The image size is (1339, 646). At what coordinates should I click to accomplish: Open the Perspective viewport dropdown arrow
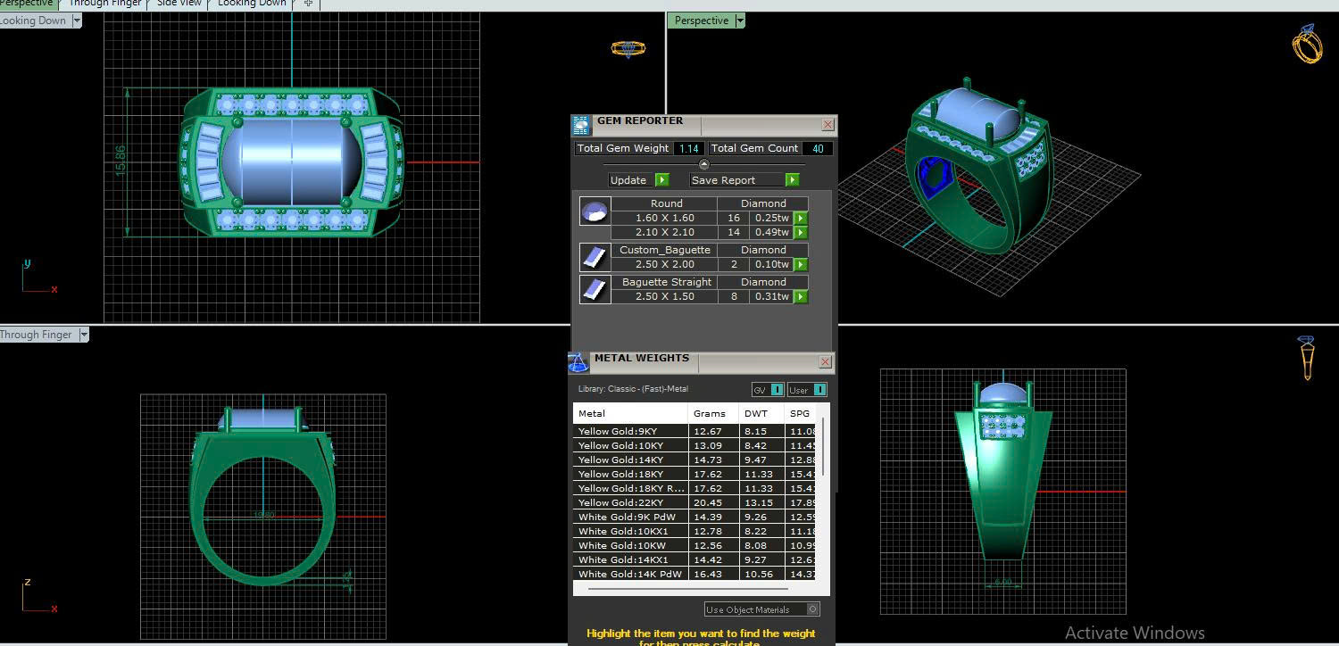[739, 21]
